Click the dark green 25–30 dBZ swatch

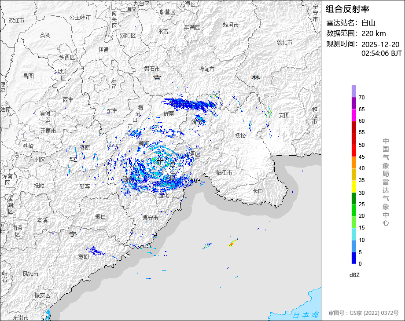354,198
